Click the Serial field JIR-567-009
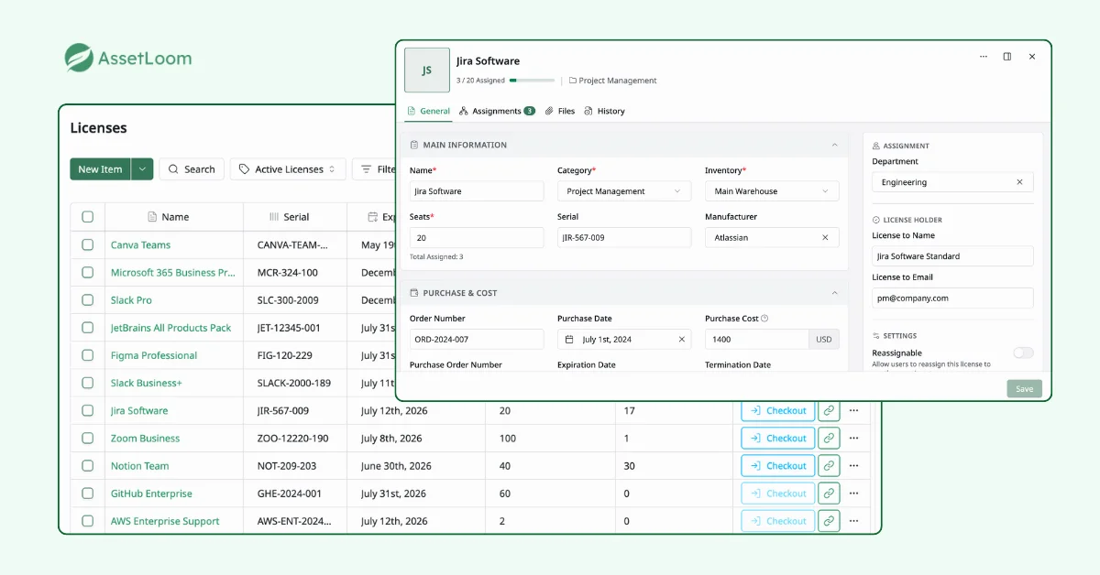1100x575 pixels. pos(624,237)
